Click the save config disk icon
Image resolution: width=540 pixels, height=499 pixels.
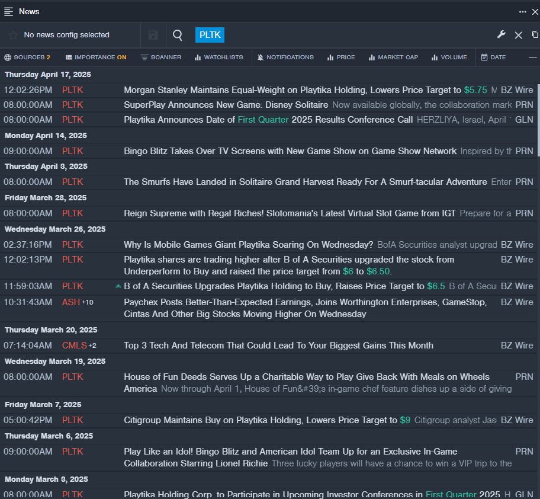tap(153, 35)
